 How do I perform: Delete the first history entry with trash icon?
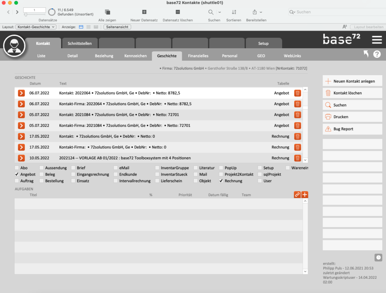click(298, 93)
